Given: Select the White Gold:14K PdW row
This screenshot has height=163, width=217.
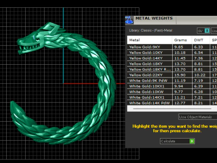Looking at the screenshot, I should click(172, 103).
